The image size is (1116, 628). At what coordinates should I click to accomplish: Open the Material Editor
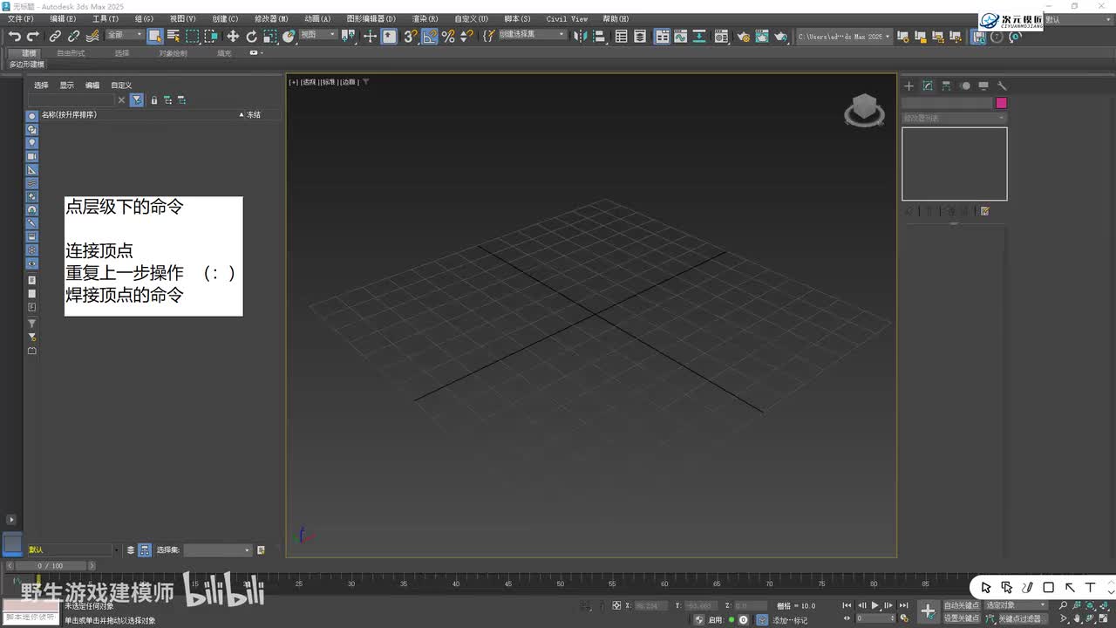[721, 36]
